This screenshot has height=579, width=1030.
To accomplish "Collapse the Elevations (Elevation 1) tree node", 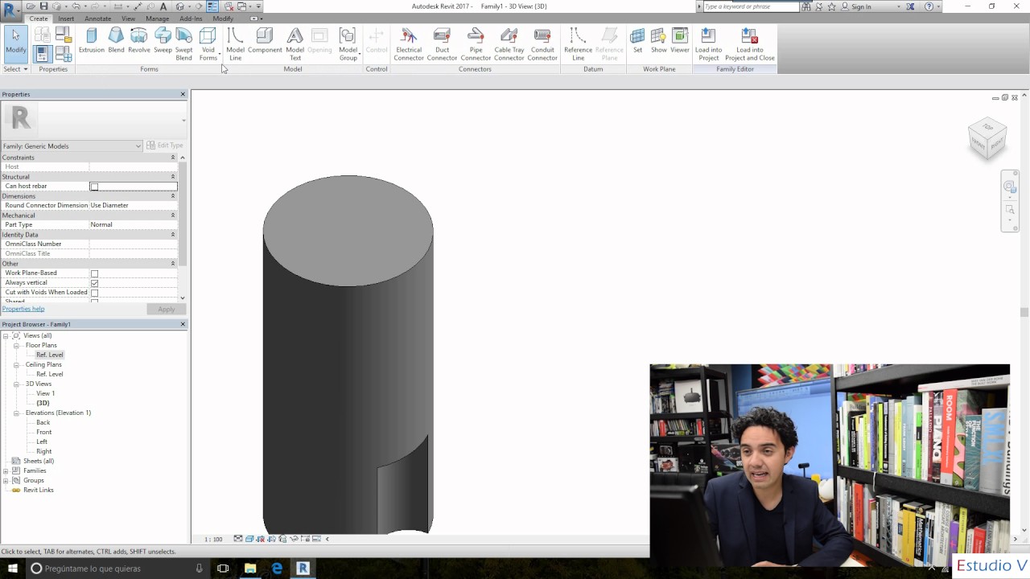I will pos(17,413).
